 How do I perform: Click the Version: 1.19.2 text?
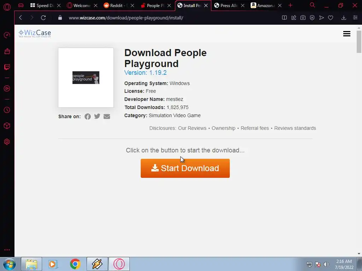145,73
